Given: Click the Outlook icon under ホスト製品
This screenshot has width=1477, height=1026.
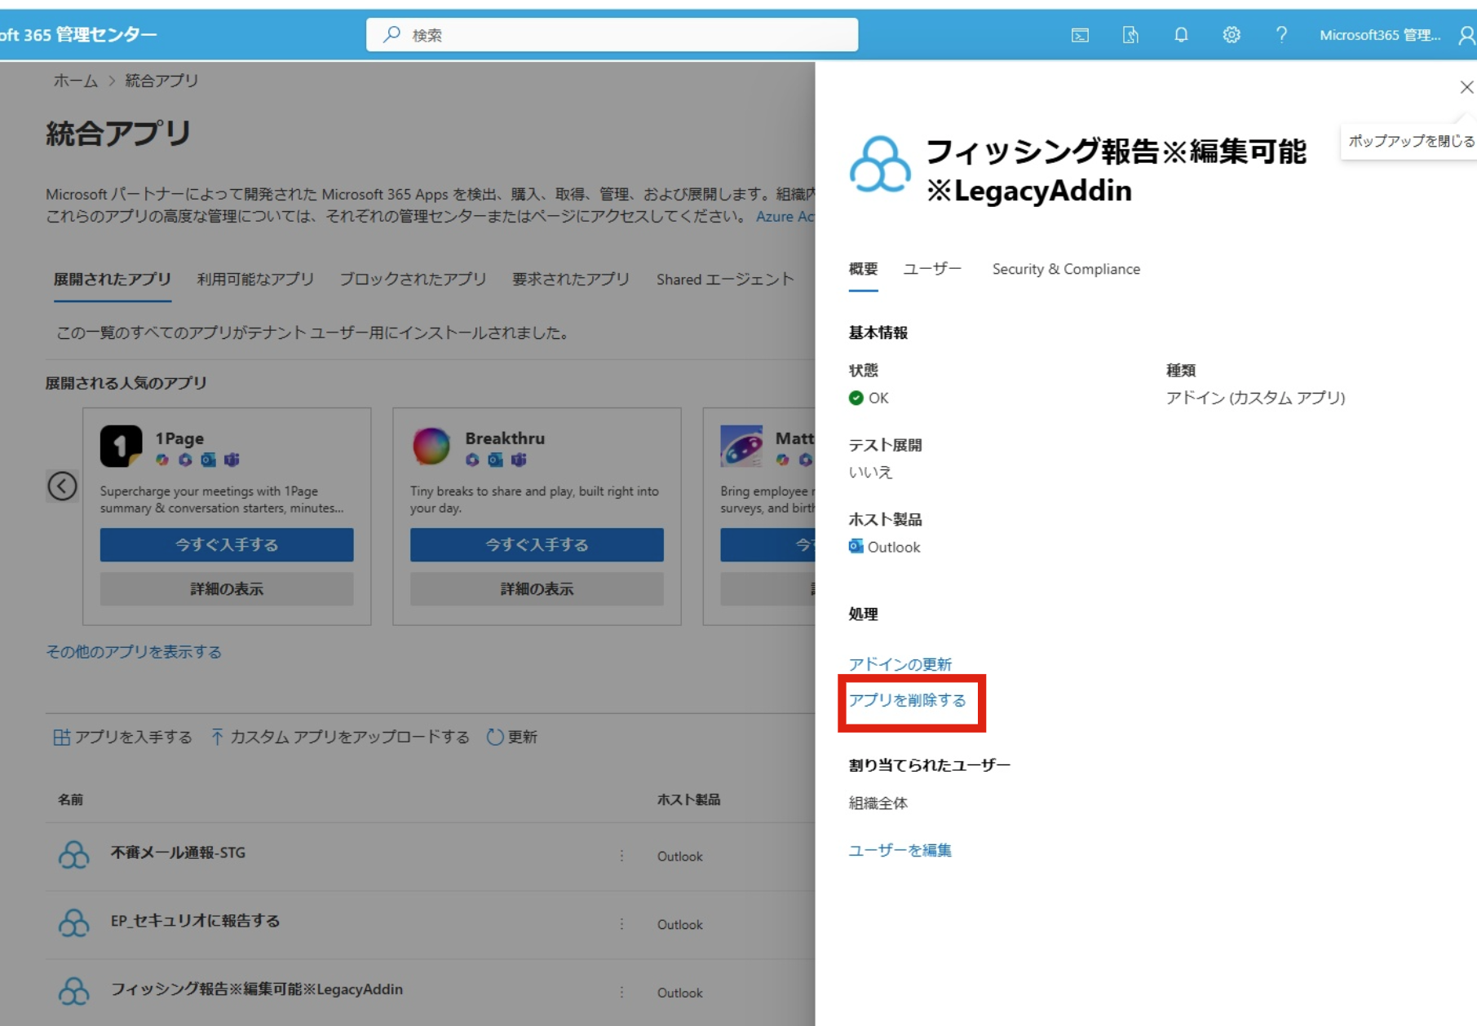Looking at the screenshot, I should pyautogui.click(x=856, y=546).
